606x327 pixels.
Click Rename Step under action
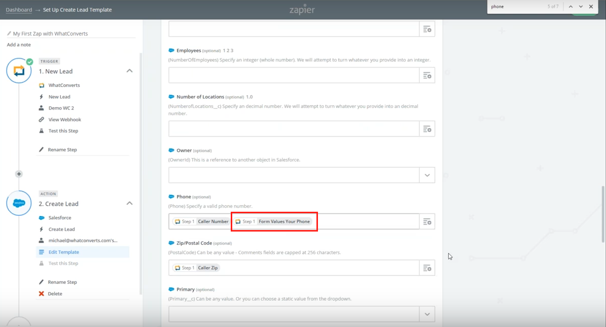tap(62, 282)
